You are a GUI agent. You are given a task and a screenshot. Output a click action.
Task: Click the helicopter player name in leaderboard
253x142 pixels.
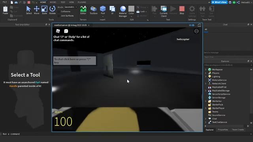pyautogui.click(x=183, y=39)
